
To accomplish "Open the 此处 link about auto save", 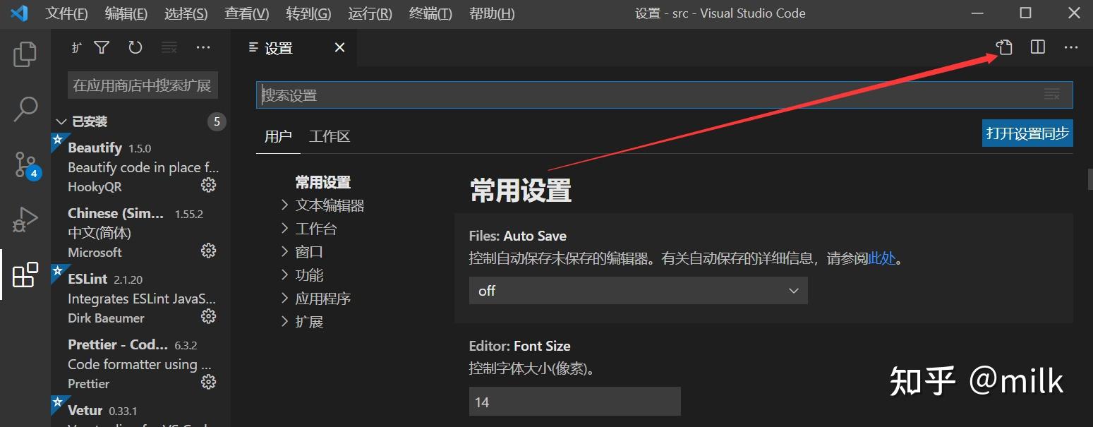I will 881,258.
